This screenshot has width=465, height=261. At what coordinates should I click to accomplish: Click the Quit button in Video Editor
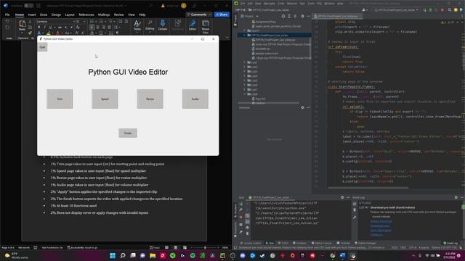click(42, 47)
